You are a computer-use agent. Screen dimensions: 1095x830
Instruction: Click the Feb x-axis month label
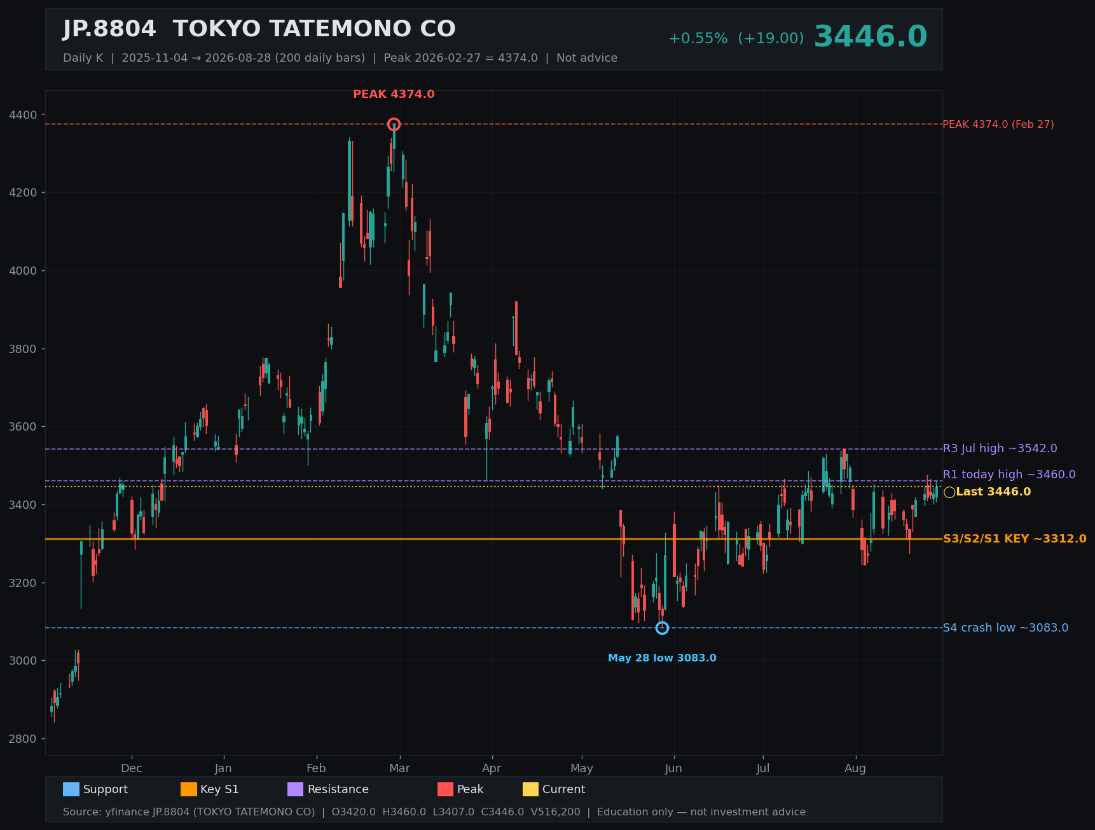coord(316,768)
